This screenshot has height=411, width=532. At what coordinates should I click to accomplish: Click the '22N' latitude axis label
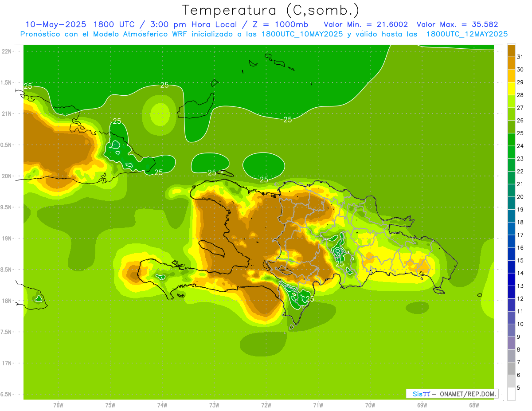click(x=7, y=51)
